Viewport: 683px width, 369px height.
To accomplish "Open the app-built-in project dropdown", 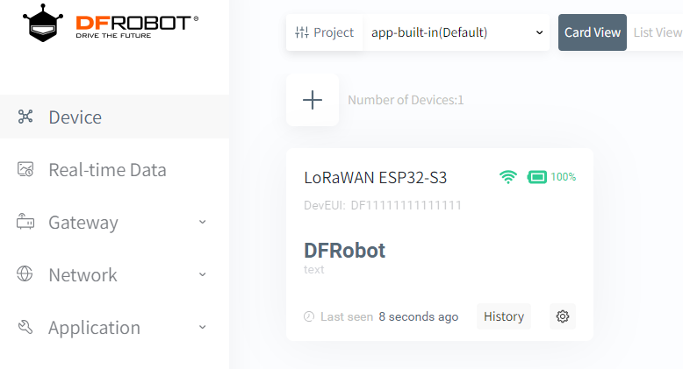I will pyautogui.click(x=457, y=32).
